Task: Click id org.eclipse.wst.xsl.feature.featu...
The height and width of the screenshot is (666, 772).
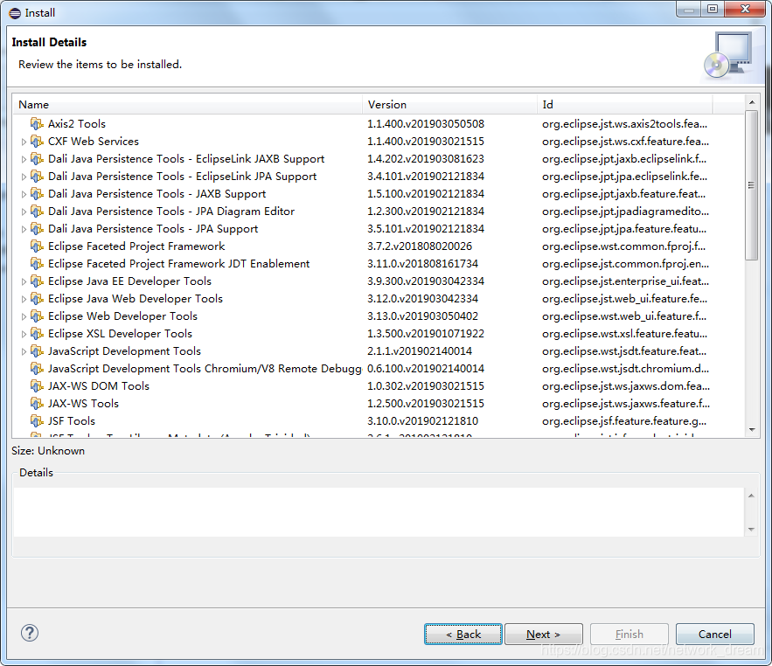Action: (624, 333)
